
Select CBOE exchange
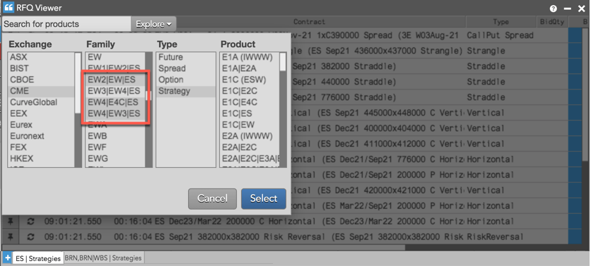pyautogui.click(x=42, y=80)
